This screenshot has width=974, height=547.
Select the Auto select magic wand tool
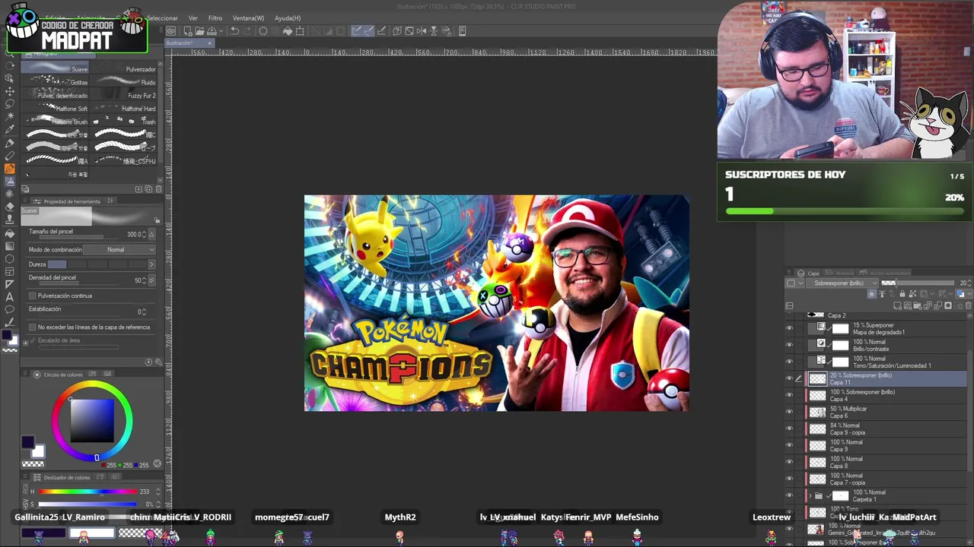[10, 116]
